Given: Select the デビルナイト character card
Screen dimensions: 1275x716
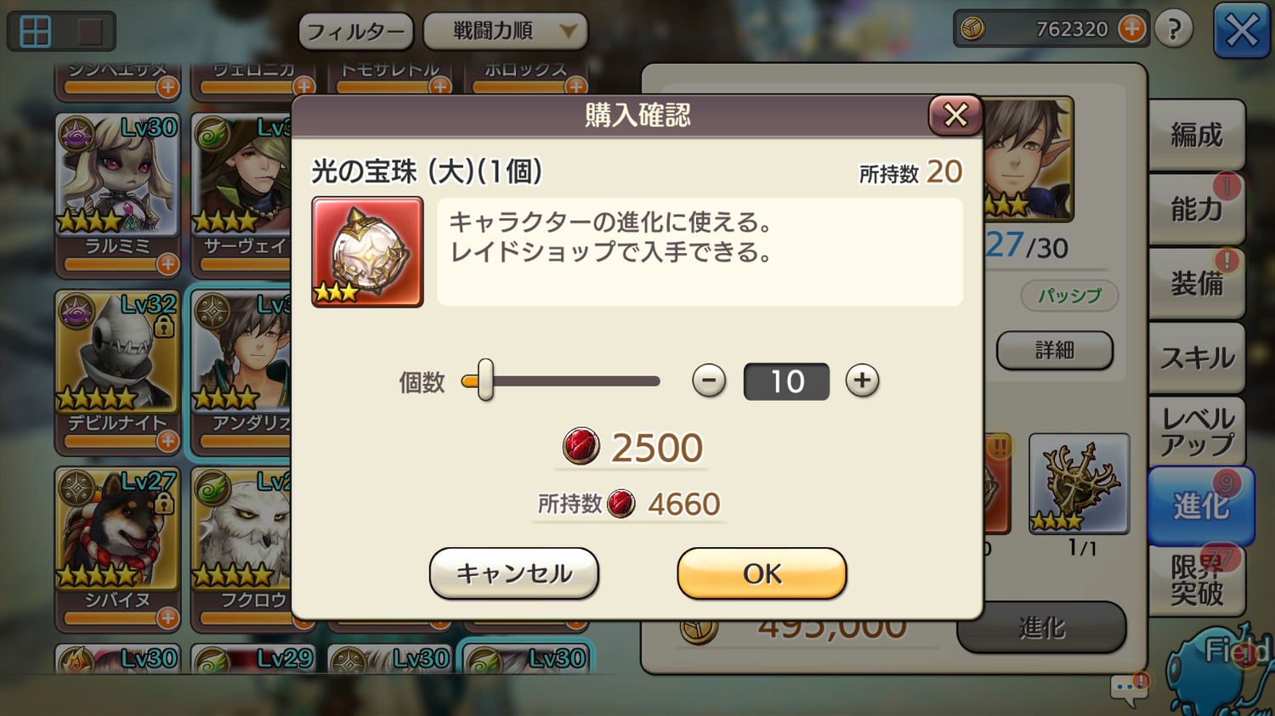Looking at the screenshot, I should pos(118,371).
